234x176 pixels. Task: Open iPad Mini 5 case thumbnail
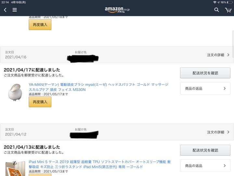13,169
